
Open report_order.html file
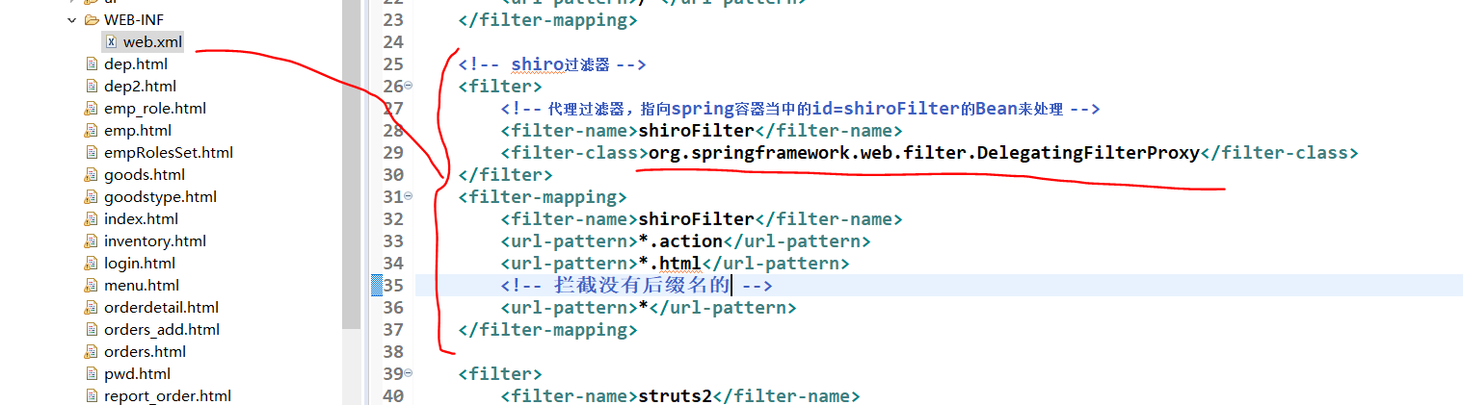(x=168, y=396)
